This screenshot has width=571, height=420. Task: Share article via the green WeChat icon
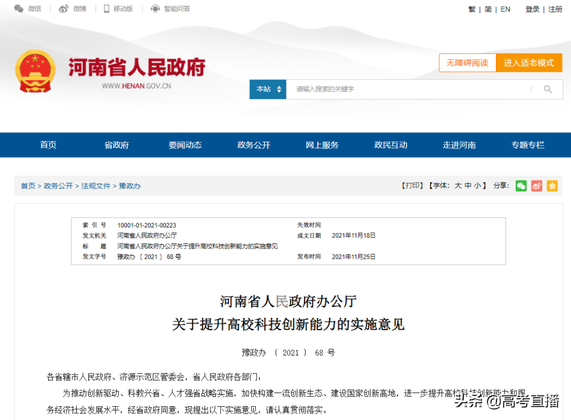coord(521,186)
